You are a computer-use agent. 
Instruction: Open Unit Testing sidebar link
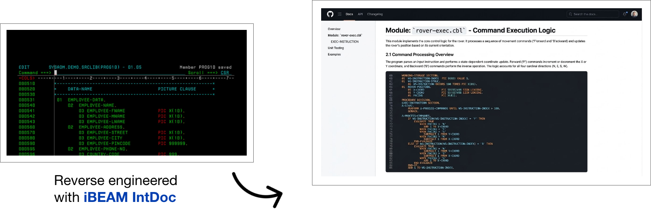click(336, 48)
